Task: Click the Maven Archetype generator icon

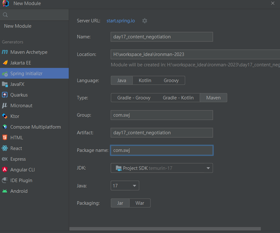Action: 5,52
